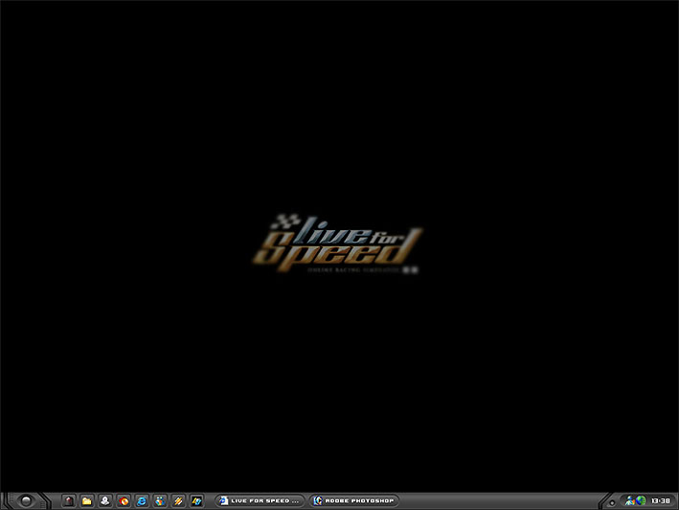
Task: Switch to Adobe Photoshop taskbar window
Action: click(x=353, y=501)
